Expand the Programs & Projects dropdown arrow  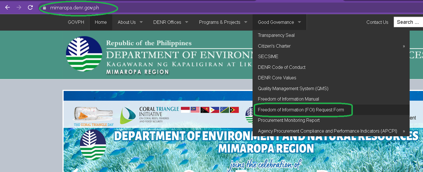point(246,22)
